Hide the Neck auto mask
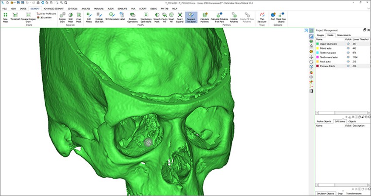This screenshot has width=371, height=196. point(348,62)
